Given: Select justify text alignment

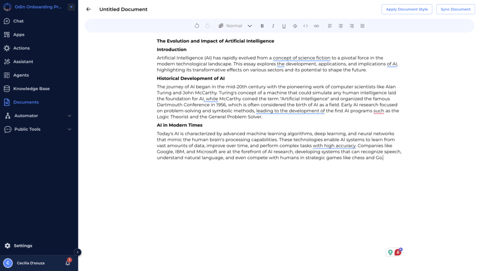Looking at the screenshot, I should pyautogui.click(x=362, y=26).
